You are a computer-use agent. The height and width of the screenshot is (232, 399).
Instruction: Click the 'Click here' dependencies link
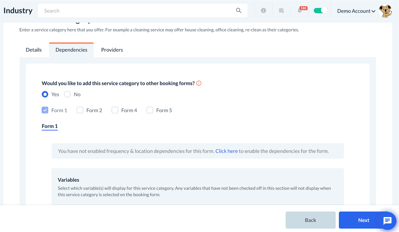[x=226, y=151]
